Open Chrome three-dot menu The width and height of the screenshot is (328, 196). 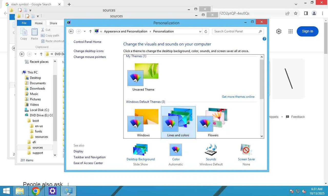322,13
